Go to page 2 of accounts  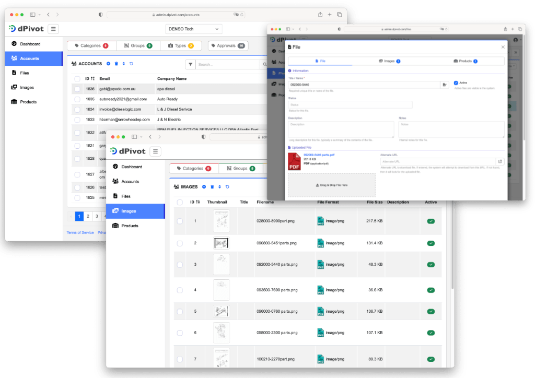[88, 216]
